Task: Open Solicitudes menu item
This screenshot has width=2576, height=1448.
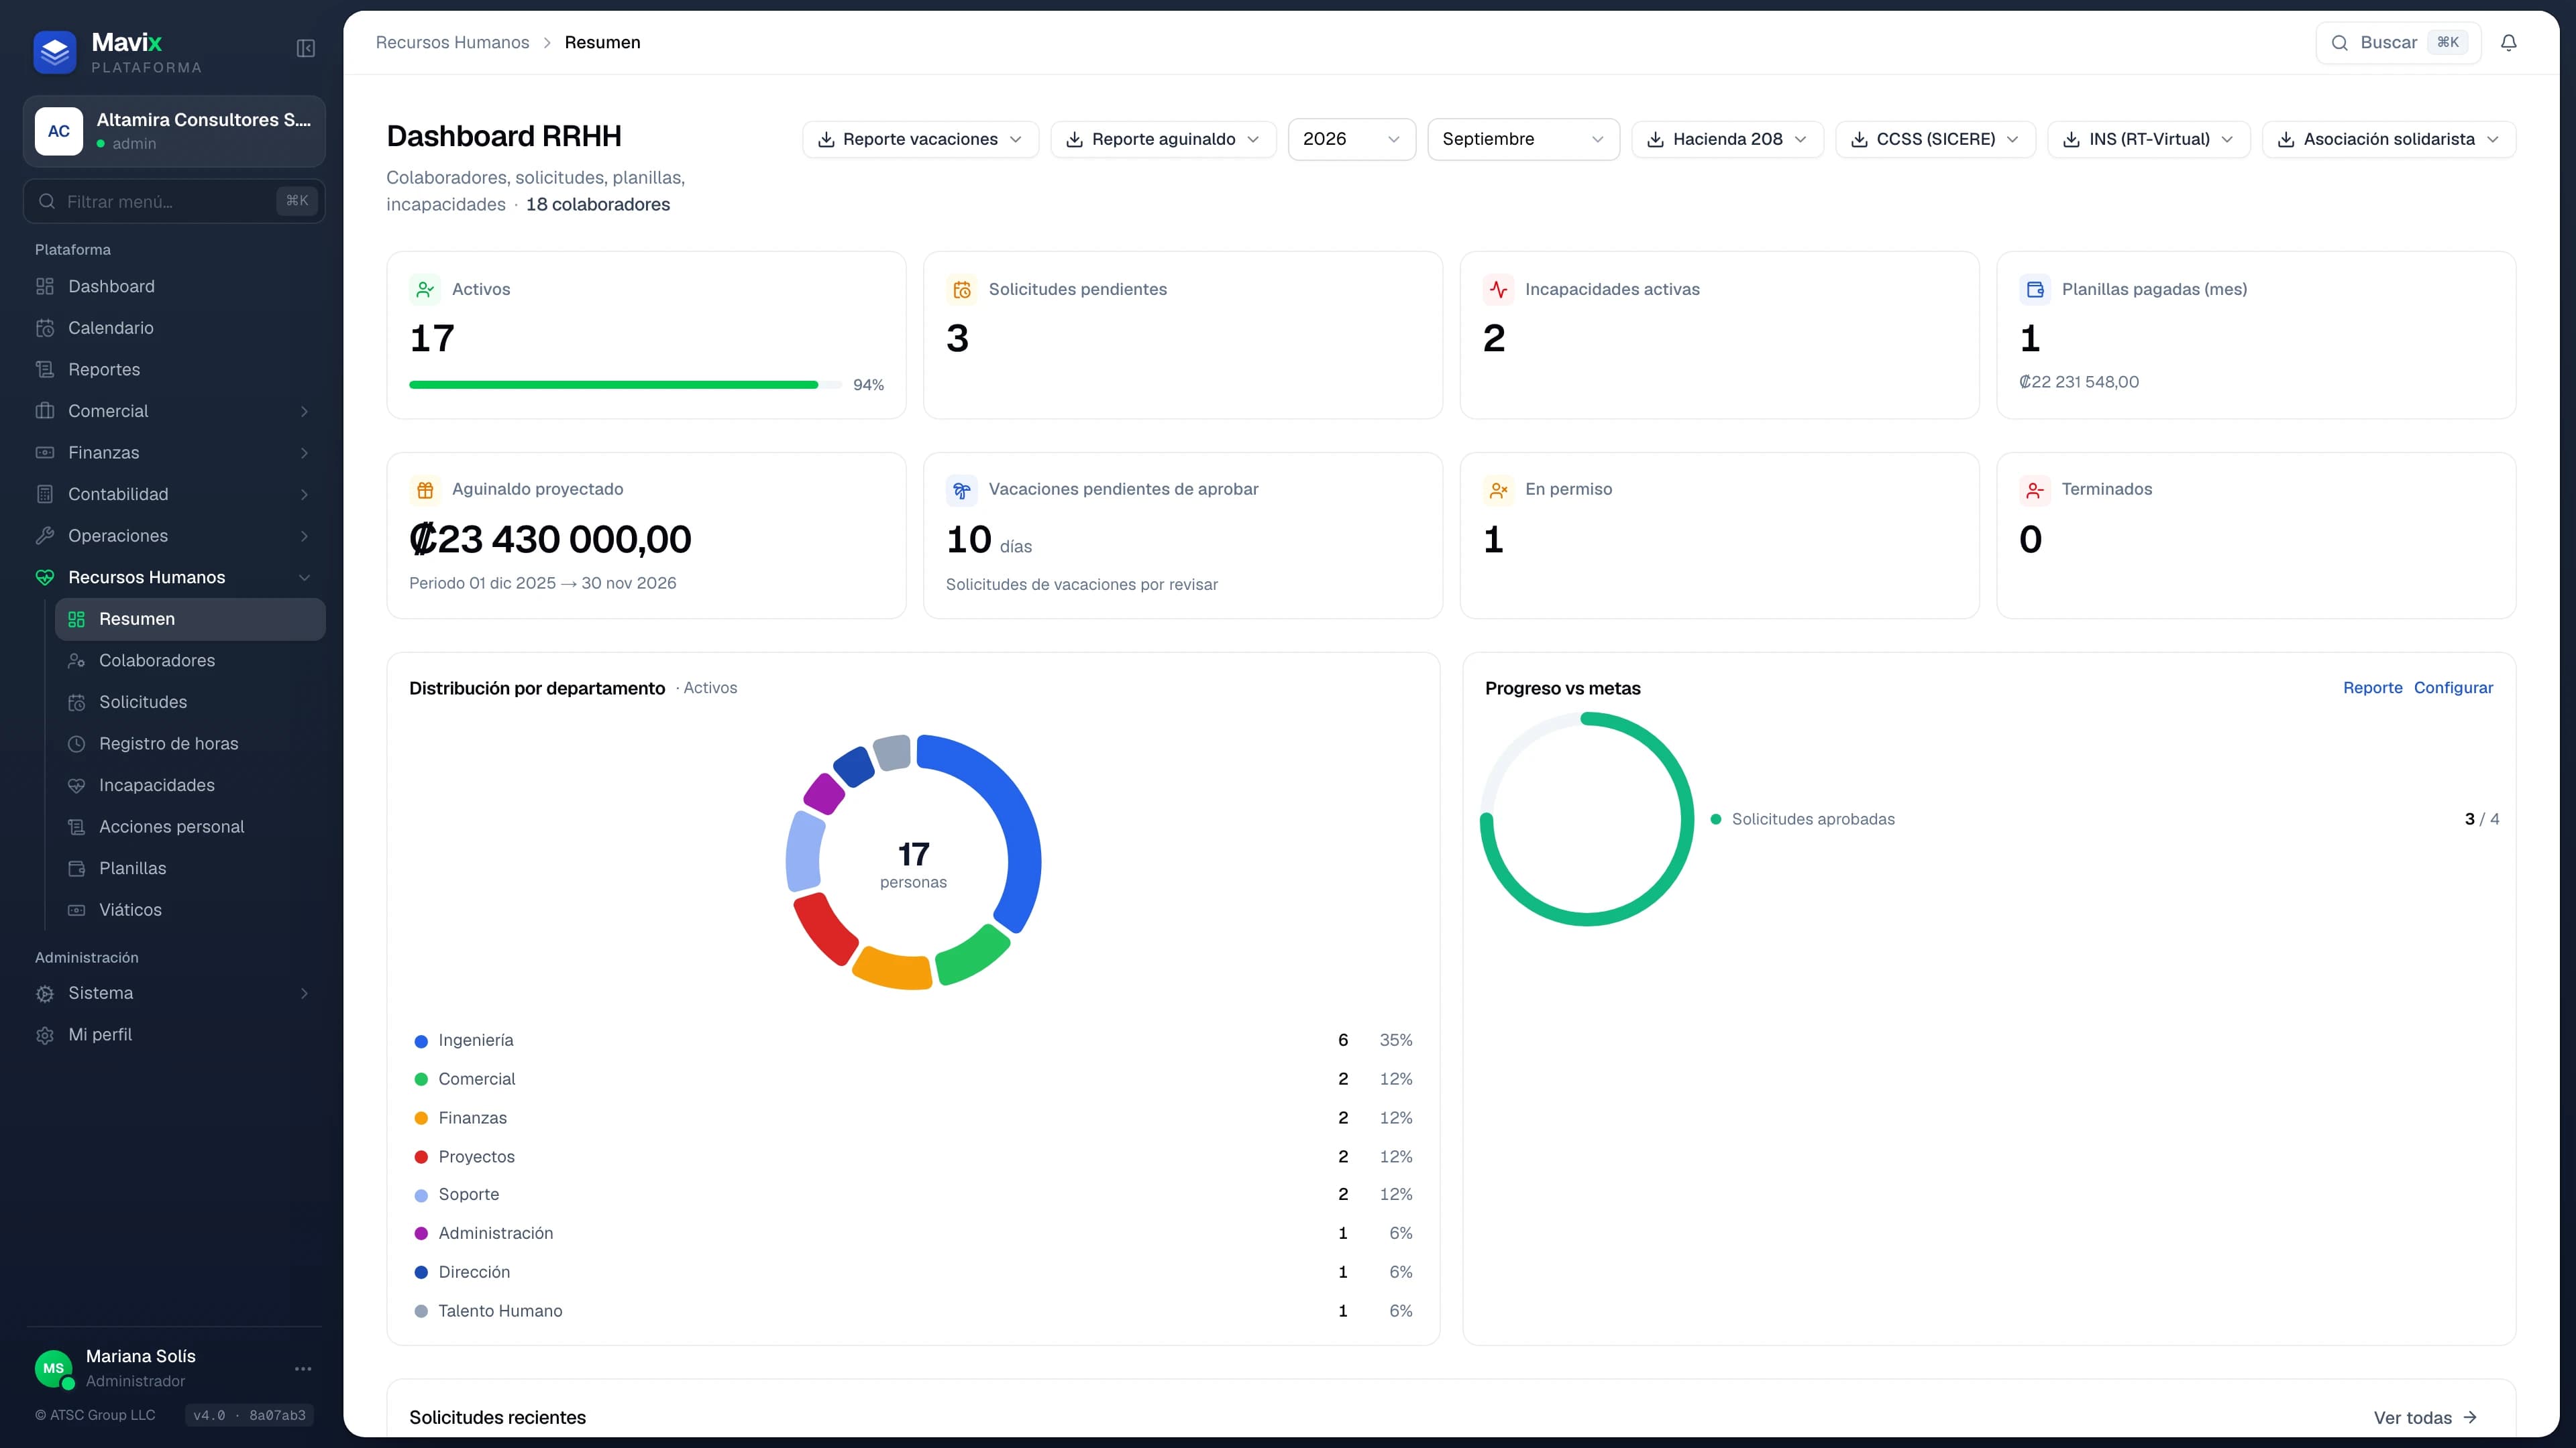Action: (190, 703)
